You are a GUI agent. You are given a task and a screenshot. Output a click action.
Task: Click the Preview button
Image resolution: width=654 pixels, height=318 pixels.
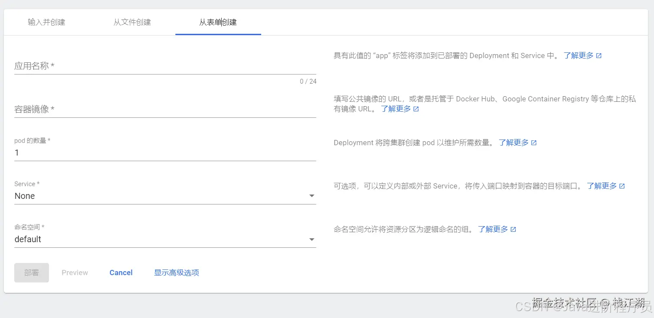click(74, 273)
